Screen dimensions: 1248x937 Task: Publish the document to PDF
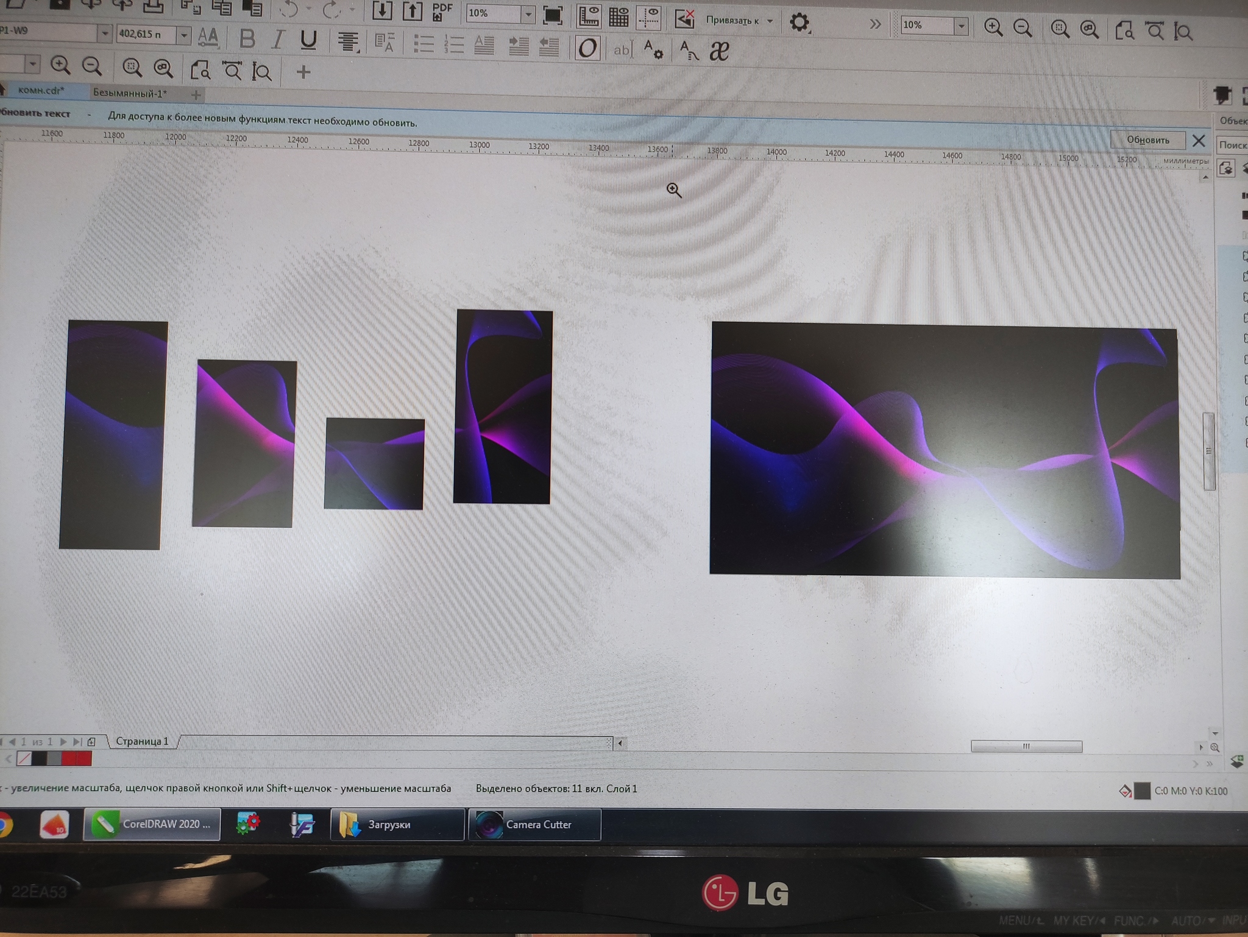click(x=442, y=11)
